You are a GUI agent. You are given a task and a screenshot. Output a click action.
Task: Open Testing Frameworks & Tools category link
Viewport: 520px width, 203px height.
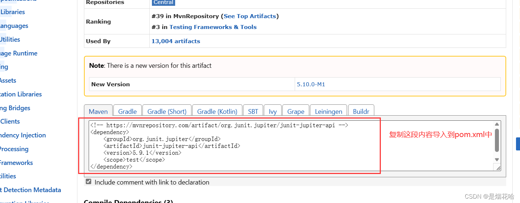(213, 27)
